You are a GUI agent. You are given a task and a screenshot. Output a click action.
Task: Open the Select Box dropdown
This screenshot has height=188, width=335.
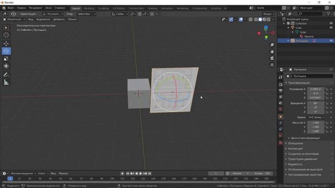tap(86, 14)
